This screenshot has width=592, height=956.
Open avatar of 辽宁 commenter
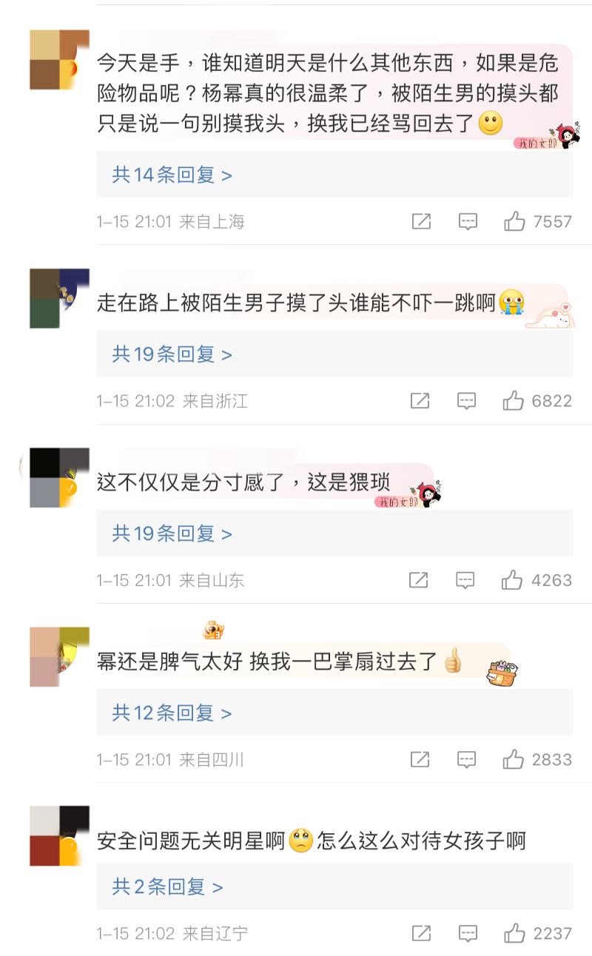coord(59,836)
